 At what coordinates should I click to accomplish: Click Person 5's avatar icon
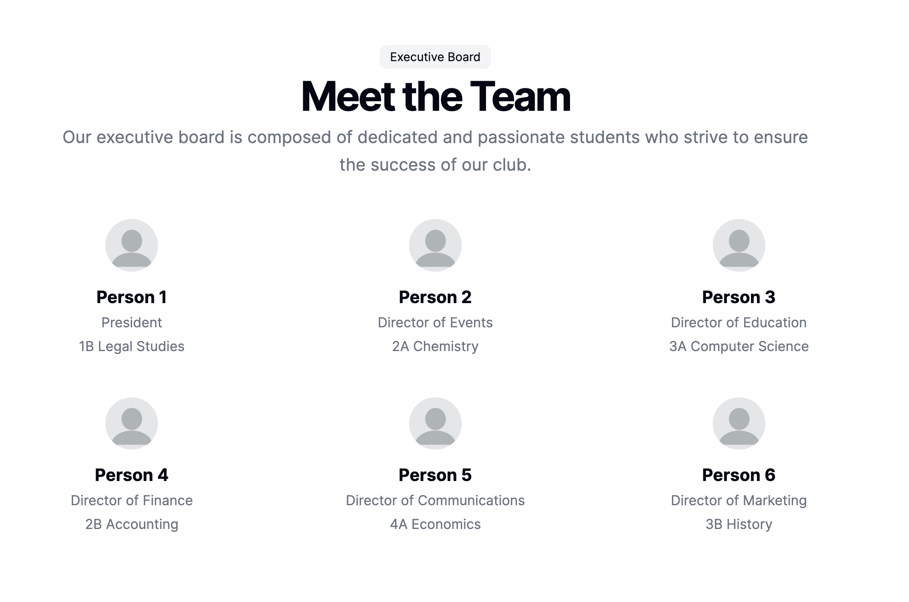point(435,423)
